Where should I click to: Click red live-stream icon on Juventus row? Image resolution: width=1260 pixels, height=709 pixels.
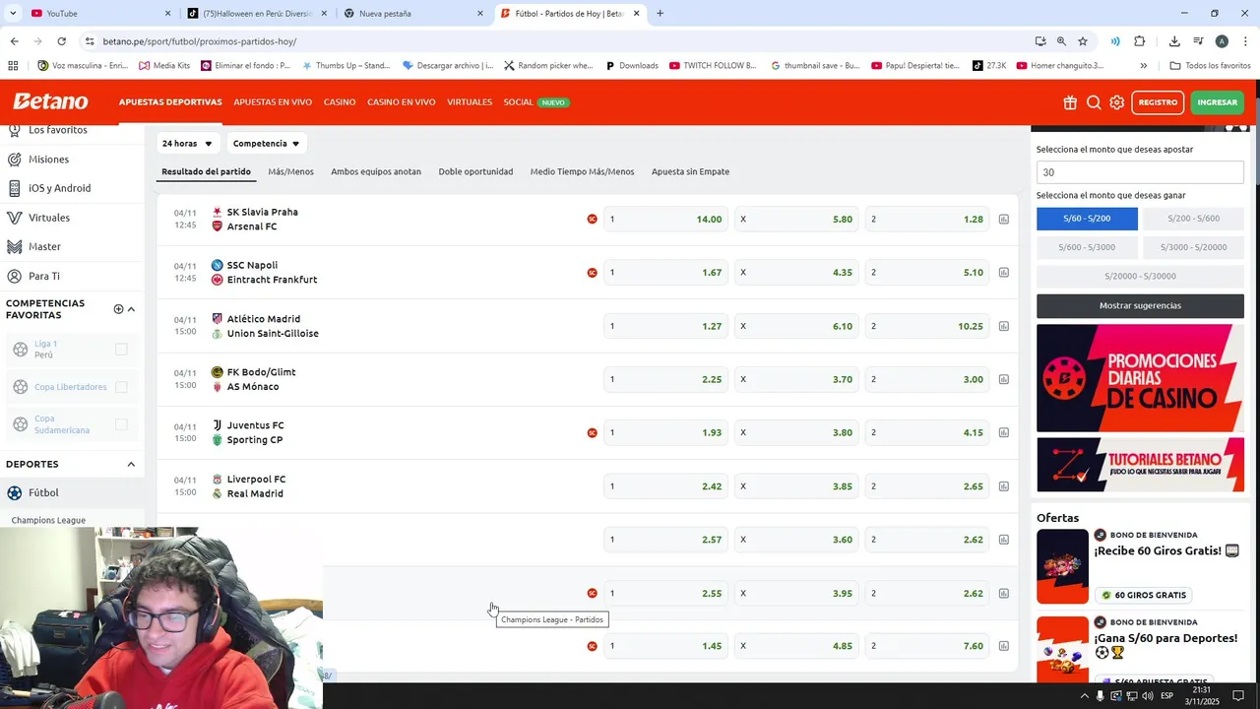click(x=592, y=432)
